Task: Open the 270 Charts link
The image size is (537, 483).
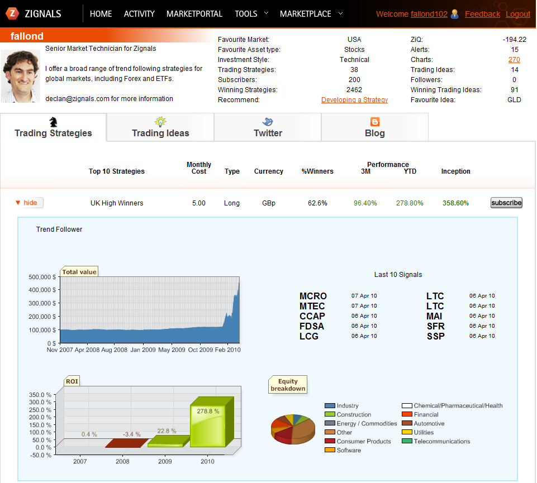Action: tap(514, 60)
